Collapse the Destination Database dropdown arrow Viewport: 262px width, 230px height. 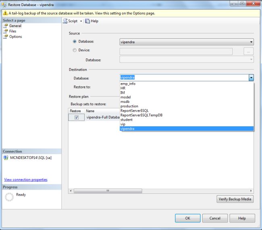251,77
